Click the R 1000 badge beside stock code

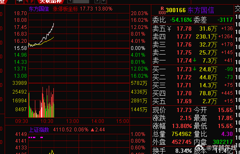coord(162,10)
